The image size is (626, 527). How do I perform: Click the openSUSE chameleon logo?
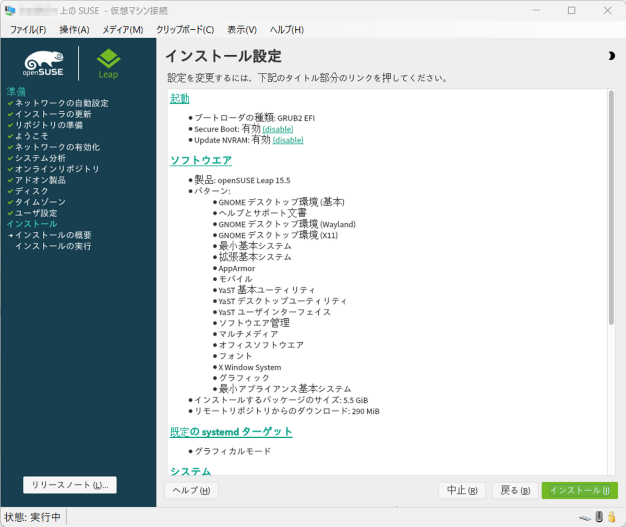click(44, 64)
